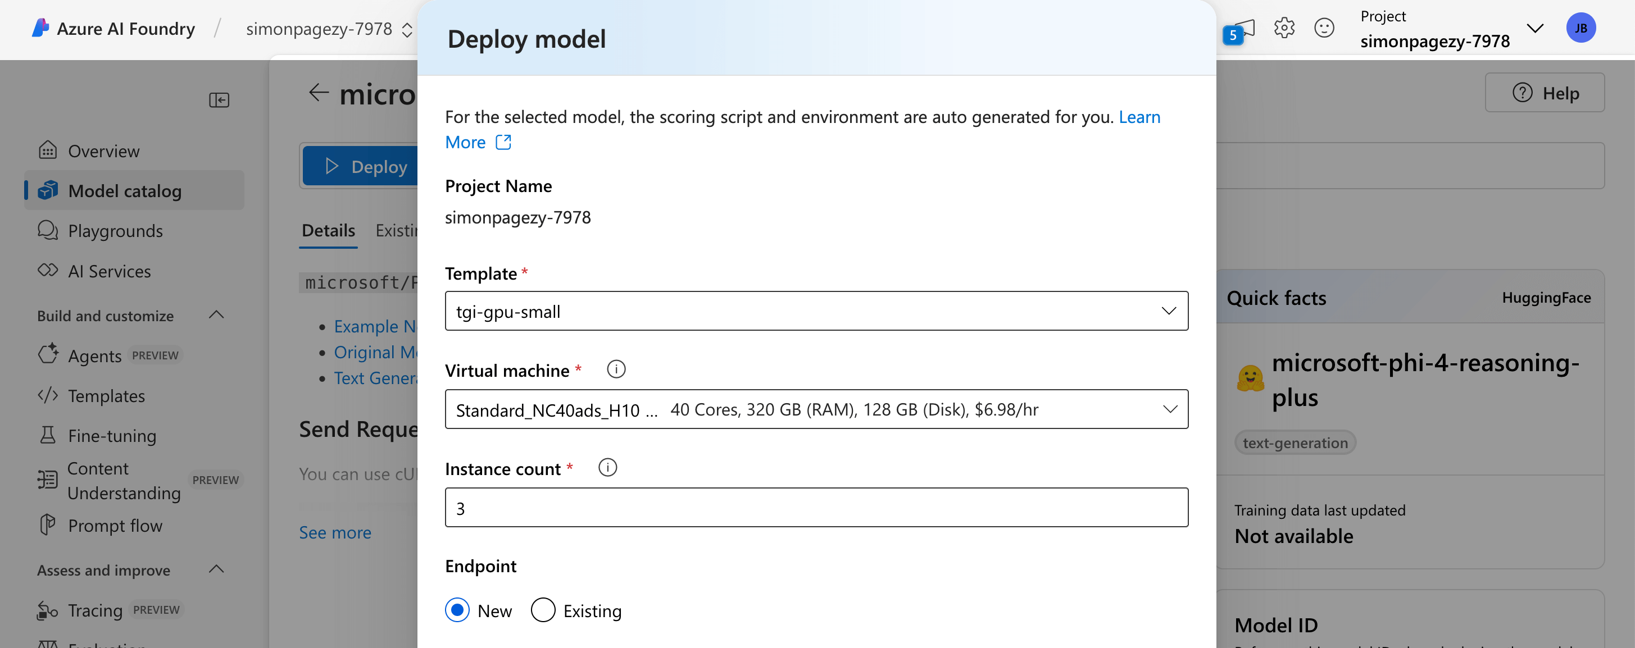Click the HuggingFace emoji model icon
The height and width of the screenshot is (648, 1635).
coord(1250,378)
